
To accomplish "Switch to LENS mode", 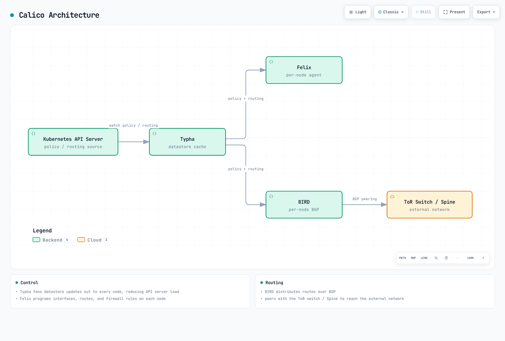I will pos(424,258).
